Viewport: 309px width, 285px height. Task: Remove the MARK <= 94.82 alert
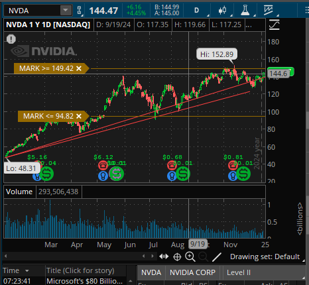(79, 116)
